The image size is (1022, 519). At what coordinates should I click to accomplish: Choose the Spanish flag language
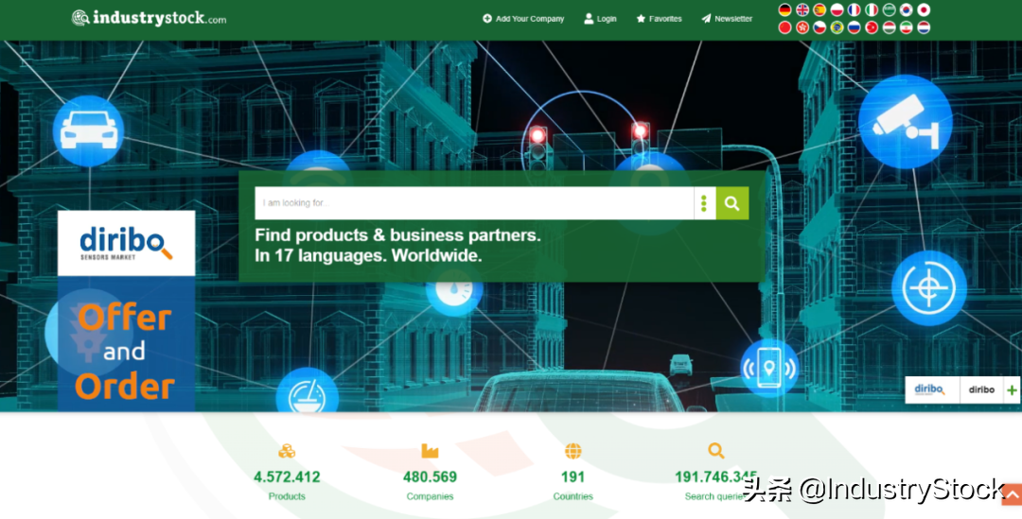819,9
